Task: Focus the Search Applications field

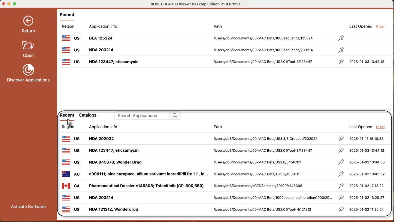Action: pos(142,115)
